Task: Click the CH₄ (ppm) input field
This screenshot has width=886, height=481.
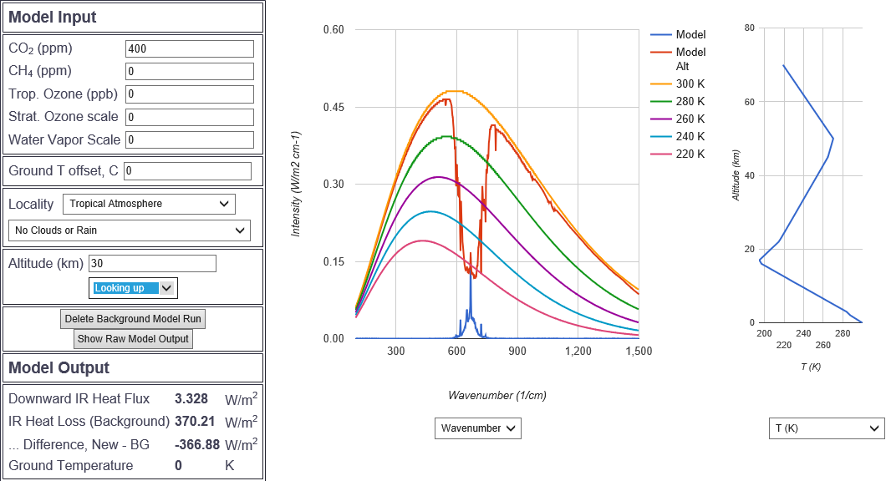Action: click(189, 72)
